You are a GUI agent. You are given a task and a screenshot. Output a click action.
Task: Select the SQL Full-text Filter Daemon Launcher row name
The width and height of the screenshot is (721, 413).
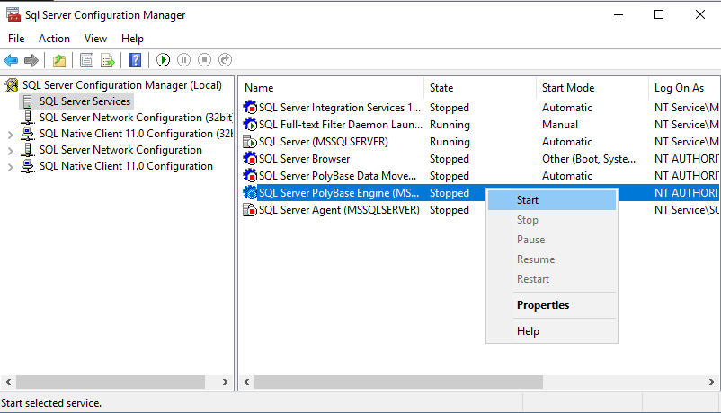pos(340,125)
